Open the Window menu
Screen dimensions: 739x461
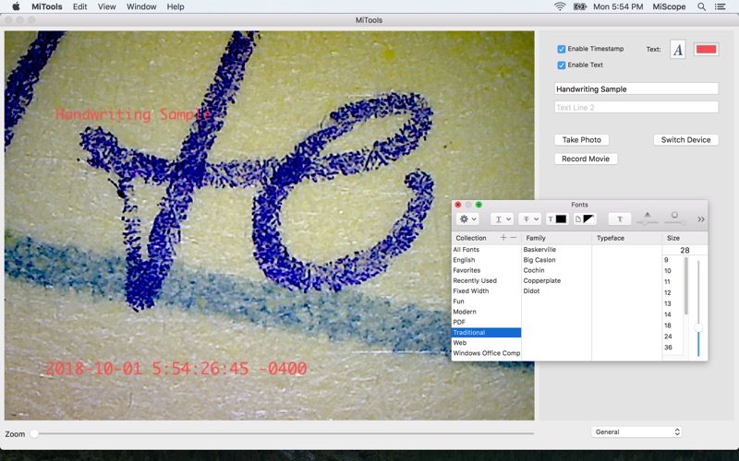tap(141, 6)
